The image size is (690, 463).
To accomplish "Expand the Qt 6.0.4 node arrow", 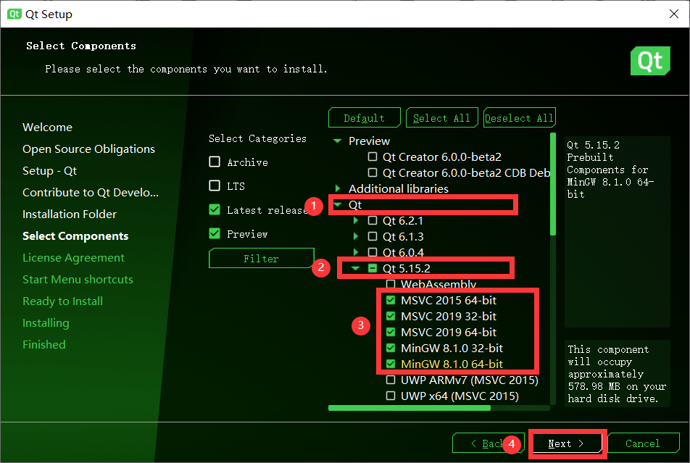I will [356, 252].
